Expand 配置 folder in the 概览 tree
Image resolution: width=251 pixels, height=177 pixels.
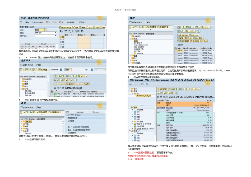[x=21, y=126]
